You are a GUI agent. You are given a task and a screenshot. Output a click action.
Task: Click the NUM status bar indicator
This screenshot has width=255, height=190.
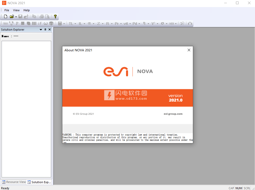click(x=239, y=188)
